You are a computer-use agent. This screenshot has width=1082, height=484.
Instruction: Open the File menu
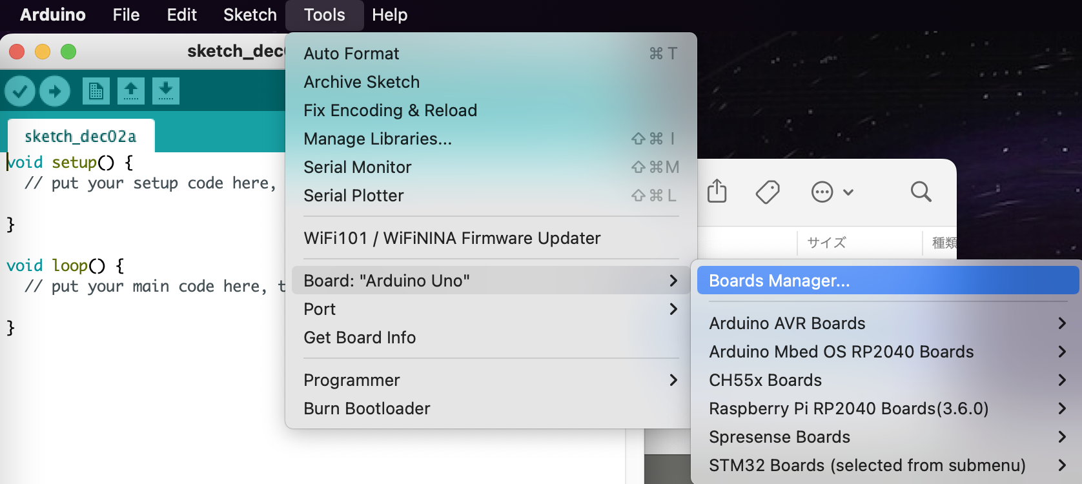click(126, 15)
